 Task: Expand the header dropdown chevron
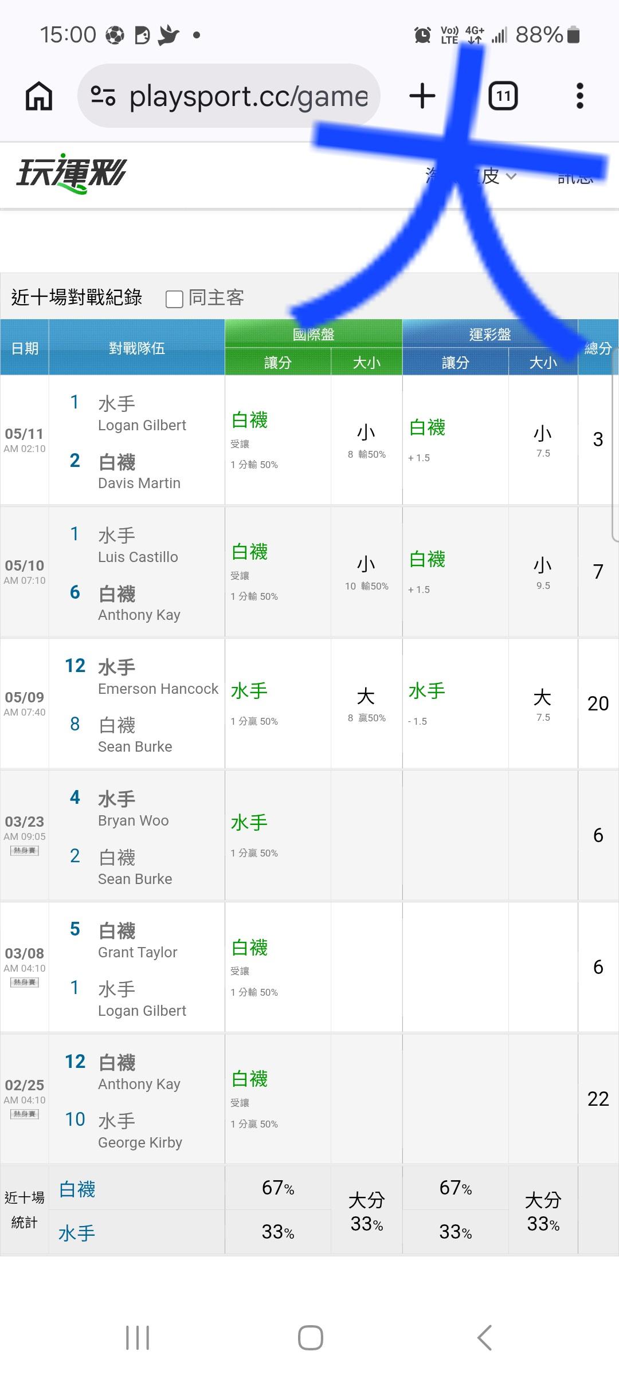pyautogui.click(x=511, y=176)
